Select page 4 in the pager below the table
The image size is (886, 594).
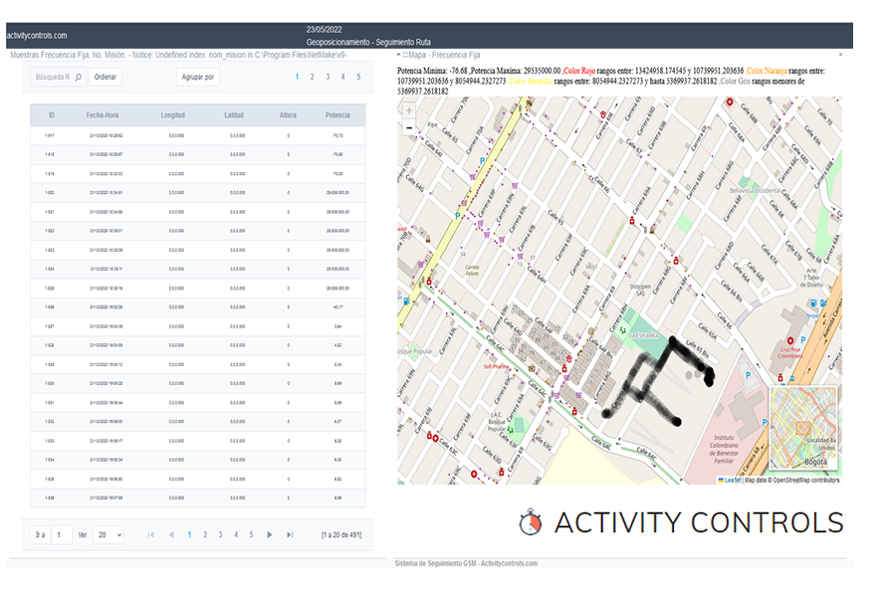click(236, 534)
